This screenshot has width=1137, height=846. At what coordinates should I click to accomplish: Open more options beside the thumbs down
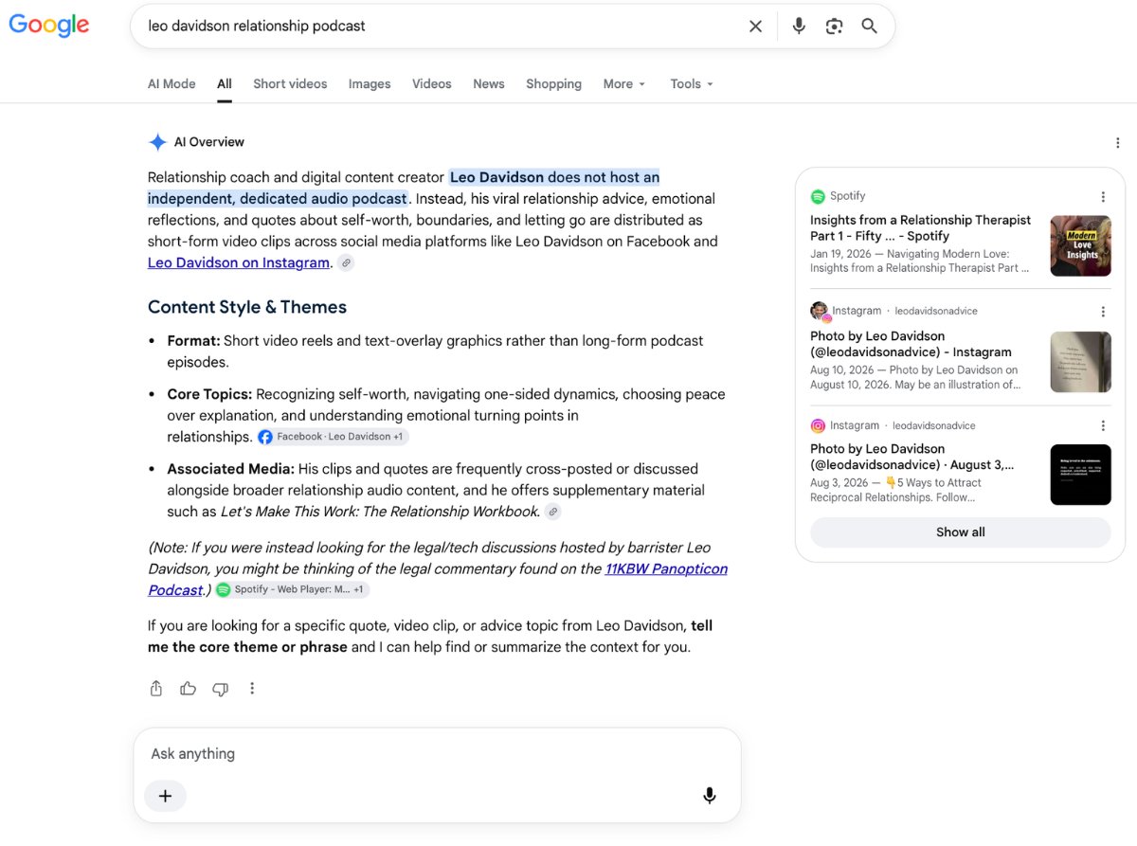point(252,689)
